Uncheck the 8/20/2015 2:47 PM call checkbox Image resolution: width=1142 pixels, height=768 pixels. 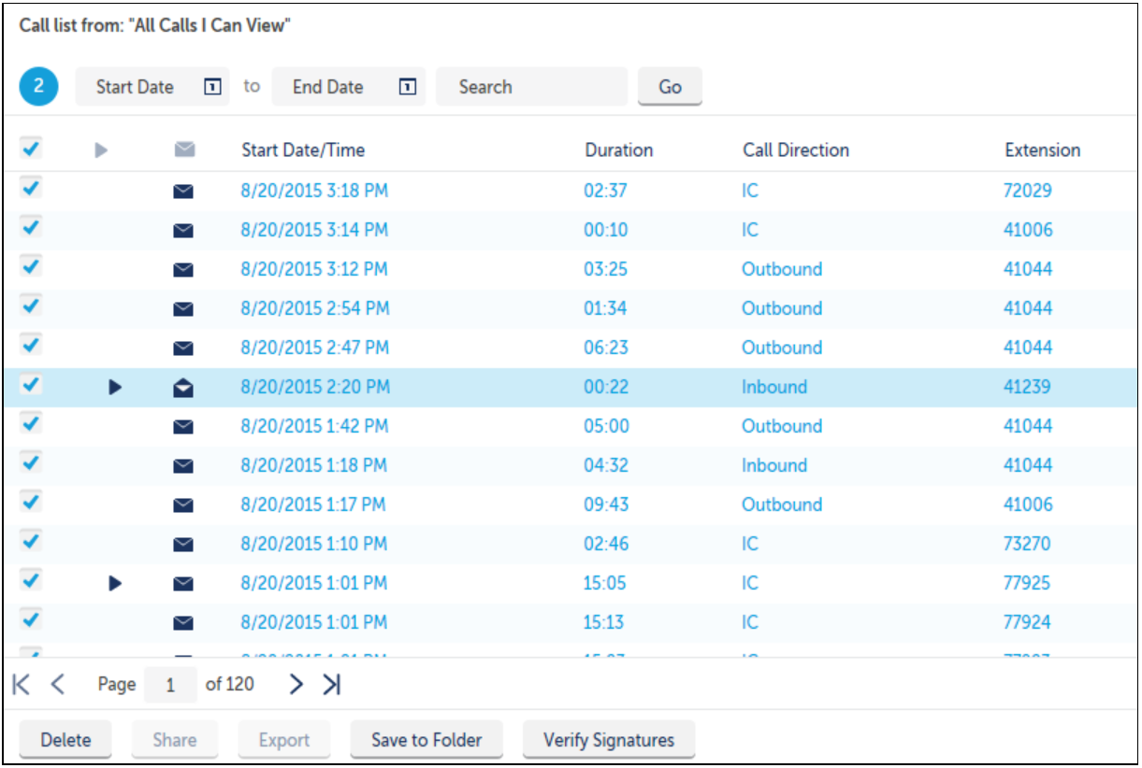31,346
